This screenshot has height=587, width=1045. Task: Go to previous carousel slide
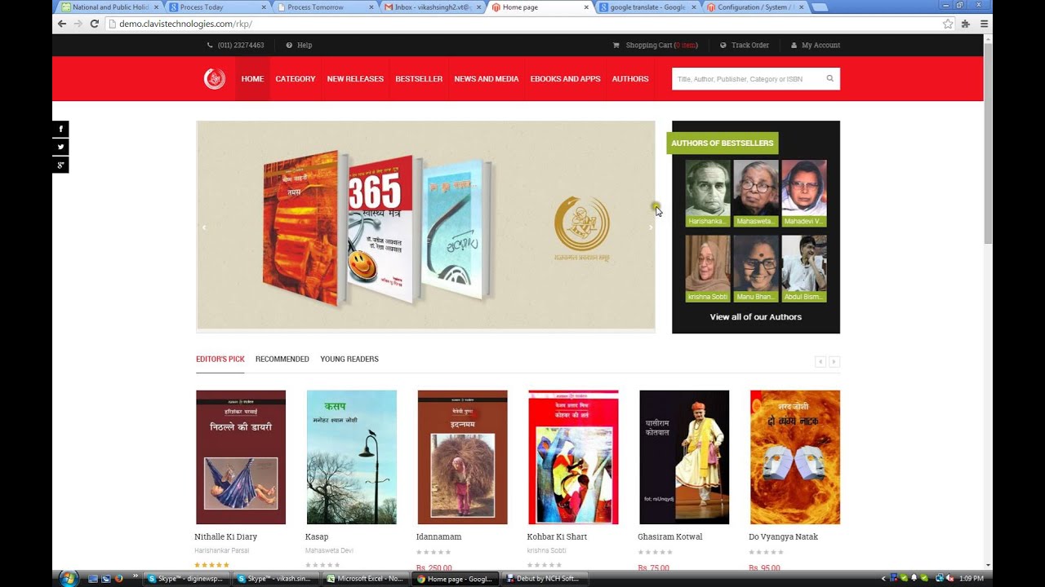pos(204,227)
